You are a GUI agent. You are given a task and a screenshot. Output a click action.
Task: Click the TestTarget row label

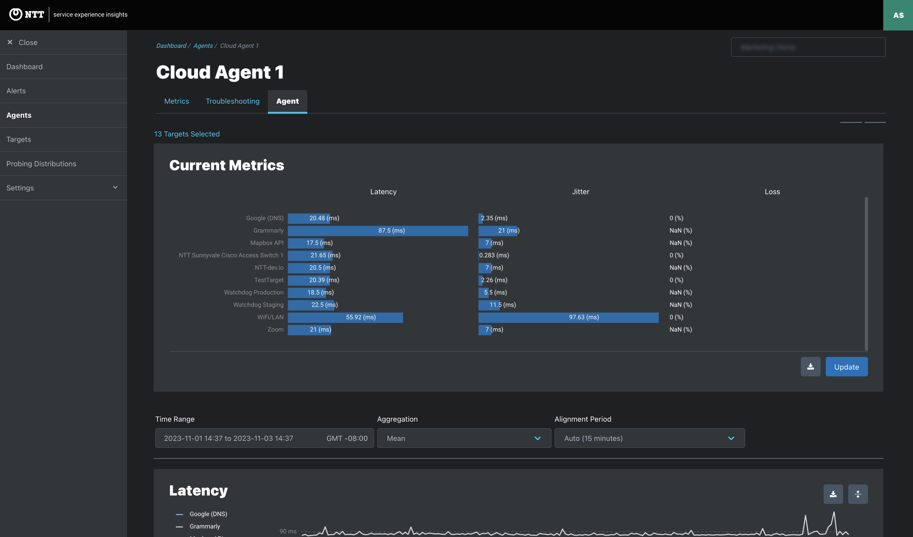pyautogui.click(x=269, y=280)
